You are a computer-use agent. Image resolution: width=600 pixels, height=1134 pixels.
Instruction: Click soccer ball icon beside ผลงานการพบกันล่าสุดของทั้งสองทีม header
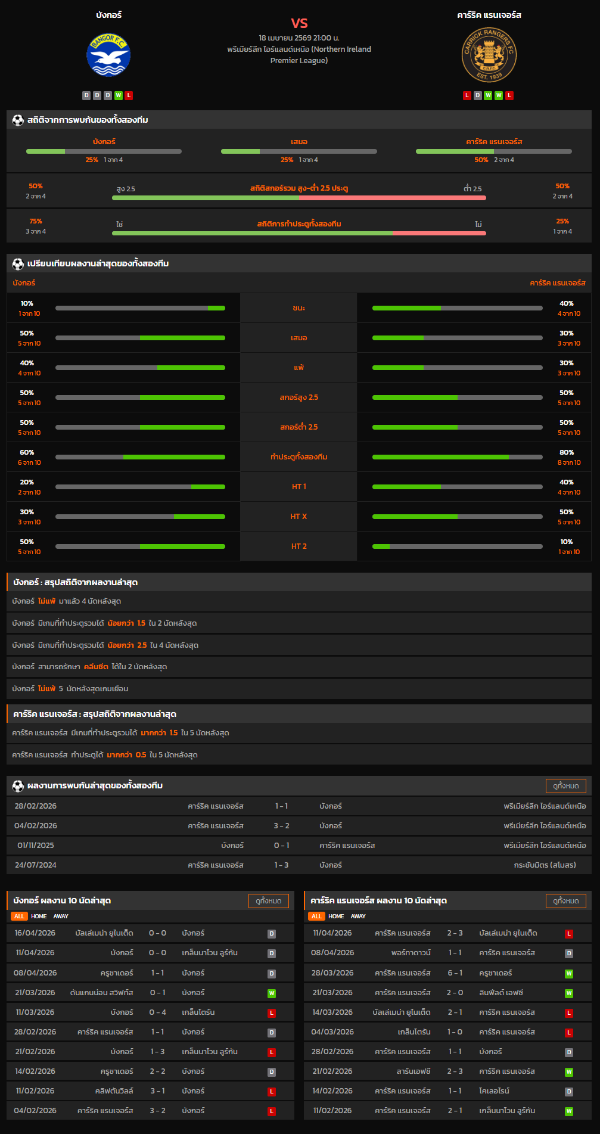point(18,786)
